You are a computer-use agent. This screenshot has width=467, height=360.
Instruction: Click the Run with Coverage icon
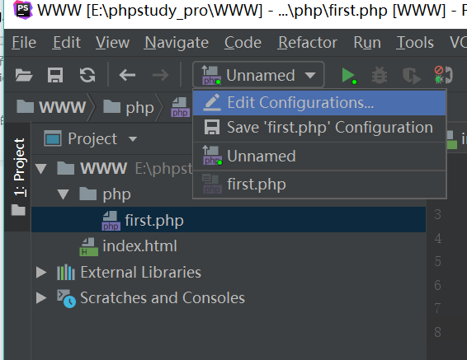(x=412, y=76)
